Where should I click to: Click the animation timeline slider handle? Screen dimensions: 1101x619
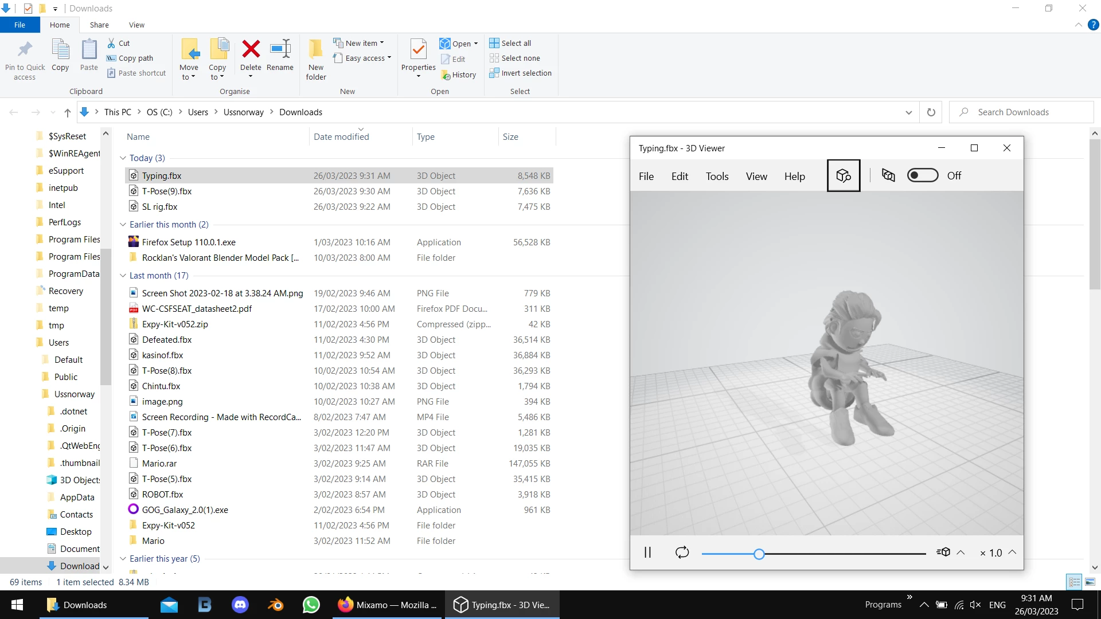pyautogui.click(x=759, y=554)
